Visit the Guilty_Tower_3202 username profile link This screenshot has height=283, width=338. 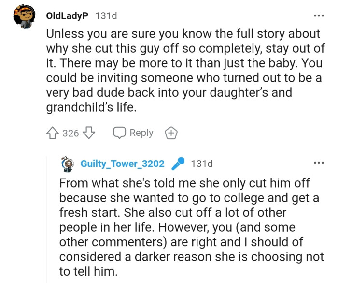point(122,164)
